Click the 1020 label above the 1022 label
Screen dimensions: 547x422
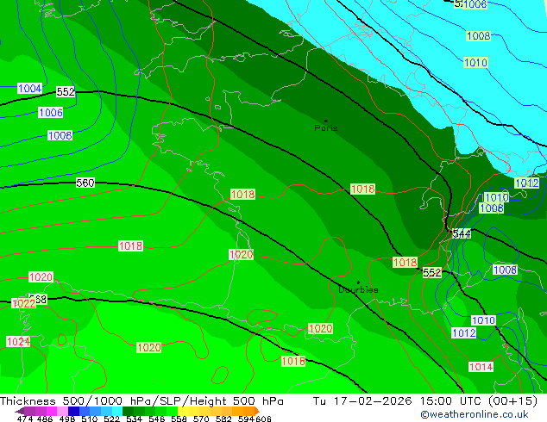pyautogui.click(x=41, y=277)
